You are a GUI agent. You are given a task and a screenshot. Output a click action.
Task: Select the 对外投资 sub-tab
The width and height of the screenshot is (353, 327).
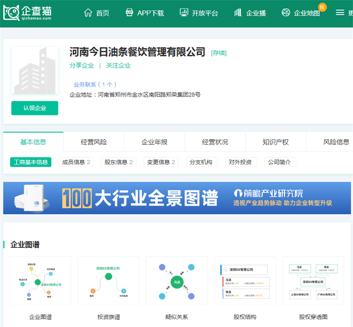coord(241,162)
